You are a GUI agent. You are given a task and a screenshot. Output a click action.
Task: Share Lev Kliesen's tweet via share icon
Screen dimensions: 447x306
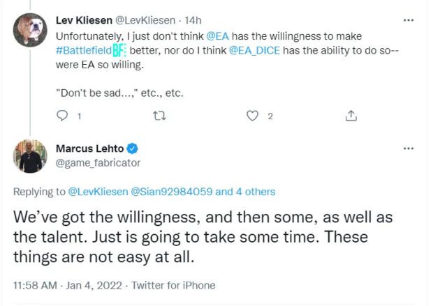click(351, 116)
